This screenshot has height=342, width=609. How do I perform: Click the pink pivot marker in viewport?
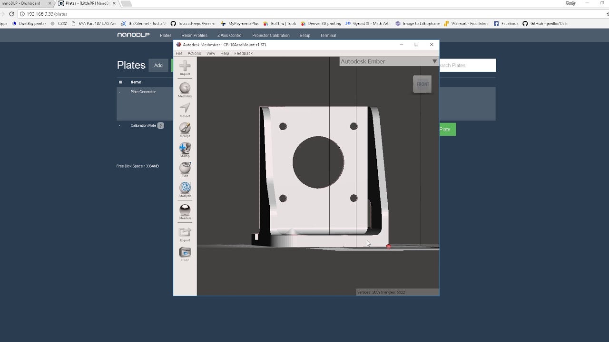tap(389, 247)
